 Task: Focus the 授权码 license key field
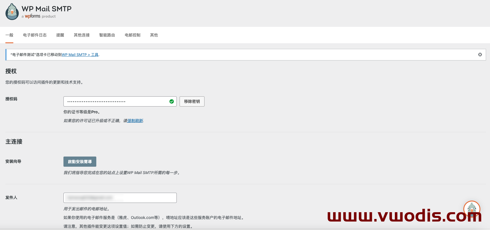tap(116, 101)
